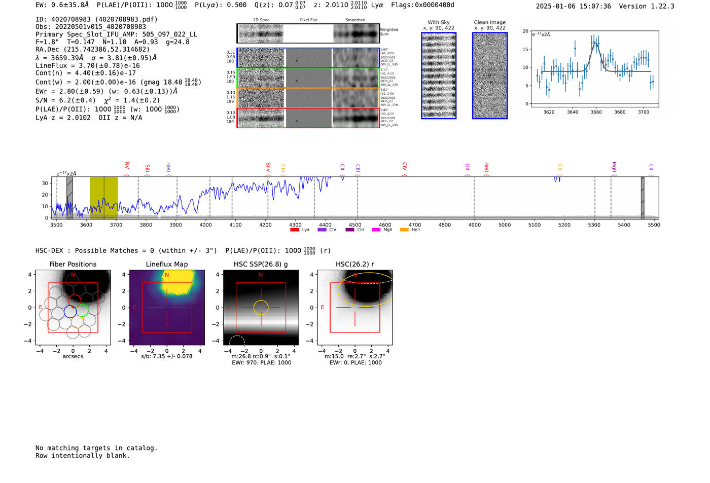This screenshot has height=483, width=710.
Task: Open the Lineflux Map image
Action: [x=167, y=308]
